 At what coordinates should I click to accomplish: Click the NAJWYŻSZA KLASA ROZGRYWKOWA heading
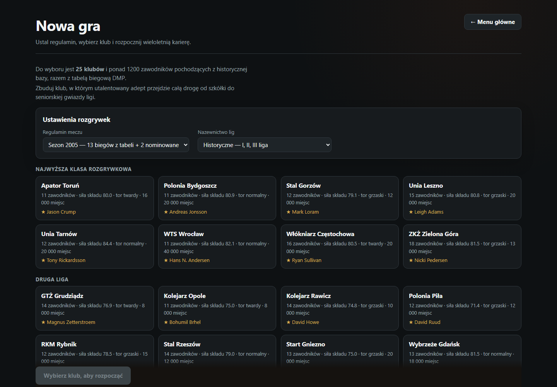84,169
